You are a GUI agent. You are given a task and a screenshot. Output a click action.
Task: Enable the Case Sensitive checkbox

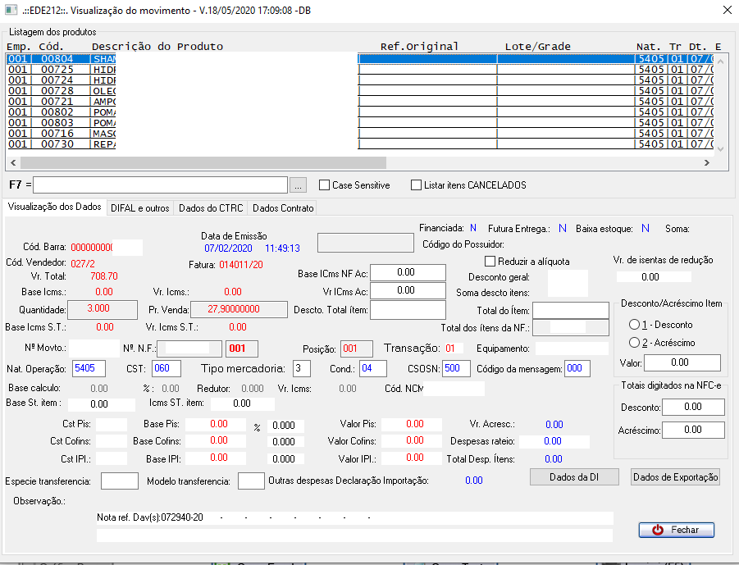coord(324,185)
